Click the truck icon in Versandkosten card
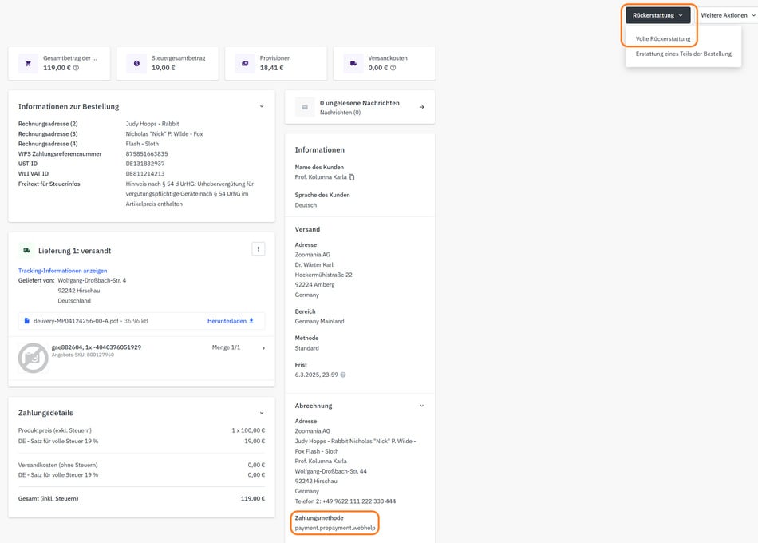 click(x=353, y=63)
